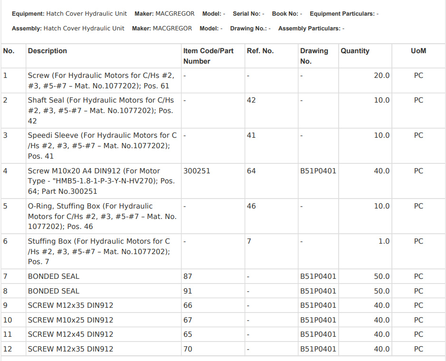
Task: Click item code 300251 in row 4
Action: (197, 171)
